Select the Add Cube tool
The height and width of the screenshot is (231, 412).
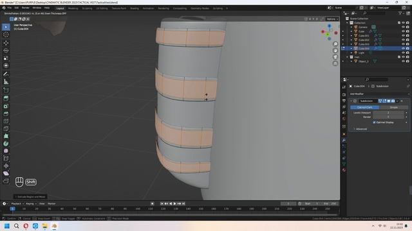click(x=6, y=90)
